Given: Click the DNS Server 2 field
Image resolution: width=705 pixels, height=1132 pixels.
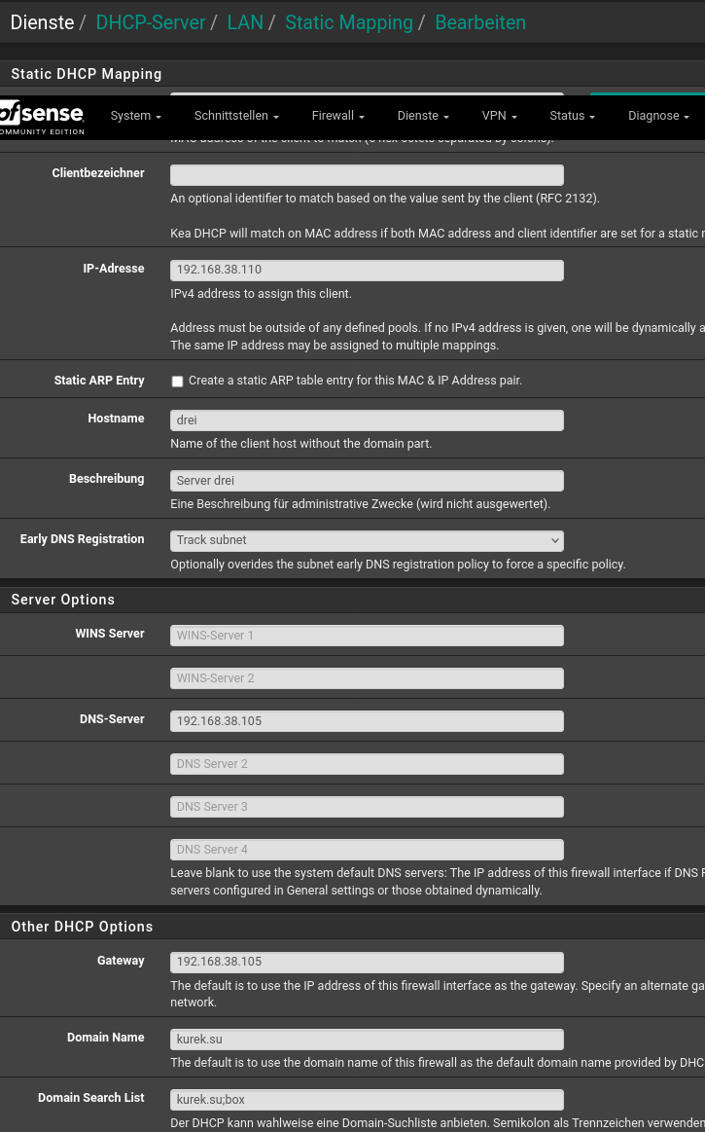Looking at the screenshot, I should coord(367,764).
